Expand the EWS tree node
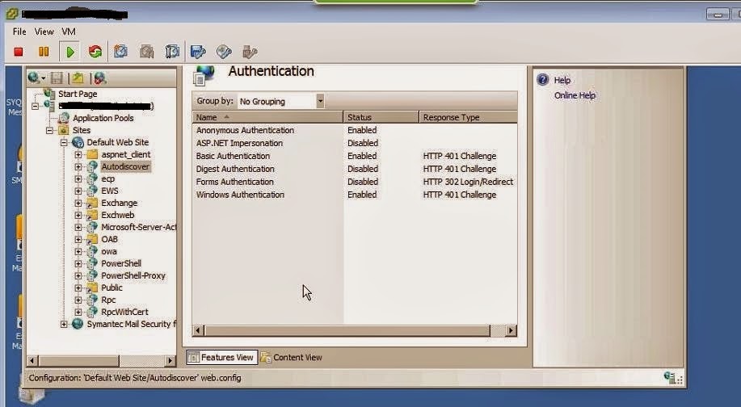 coord(78,191)
